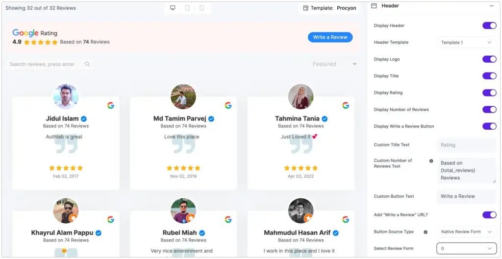502x259 pixels.
Task: Open Featured sort dropdown
Action: click(x=334, y=64)
